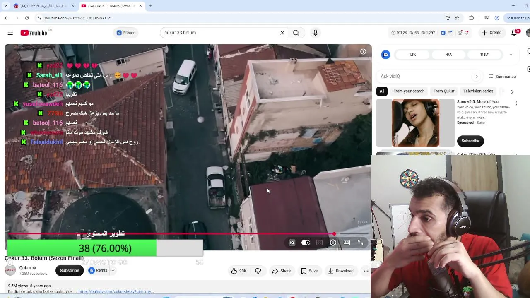530x298 pixels.
Task: Submit the Ask vidIQ arrow button
Action: click(477, 77)
